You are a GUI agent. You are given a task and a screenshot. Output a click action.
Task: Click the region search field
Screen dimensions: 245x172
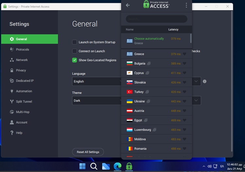(156, 19)
